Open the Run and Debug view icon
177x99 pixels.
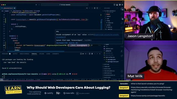click(x=122, y=23)
